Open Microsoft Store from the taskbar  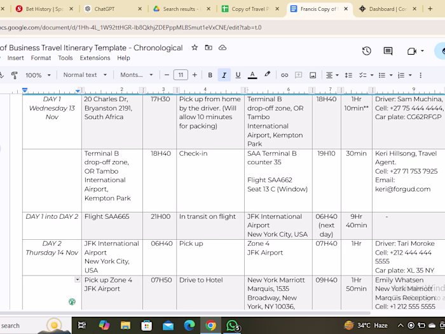point(146,325)
